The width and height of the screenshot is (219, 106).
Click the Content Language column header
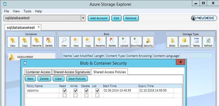point(166,56)
